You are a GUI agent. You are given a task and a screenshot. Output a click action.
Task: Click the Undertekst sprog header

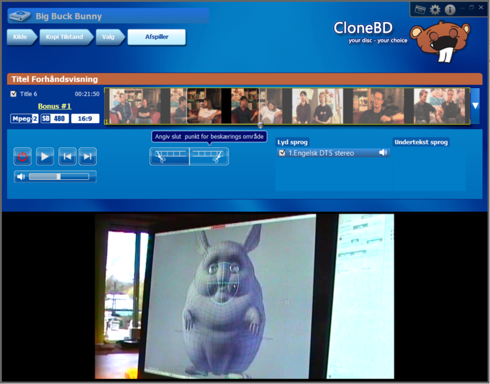point(421,142)
